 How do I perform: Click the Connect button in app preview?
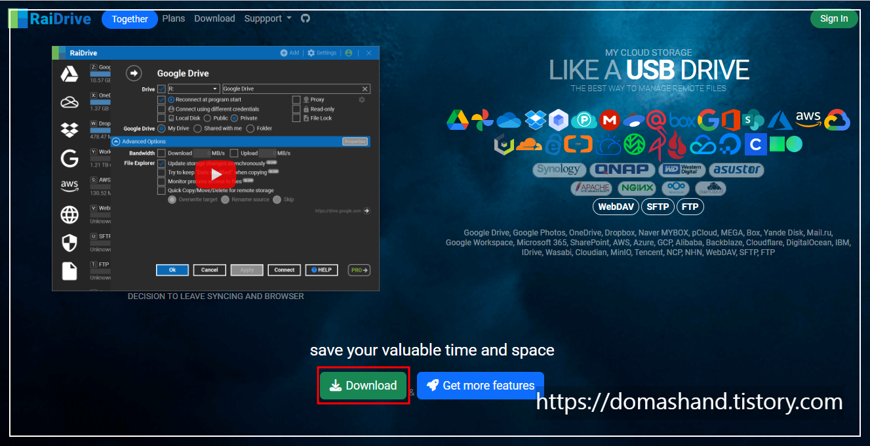pos(285,270)
